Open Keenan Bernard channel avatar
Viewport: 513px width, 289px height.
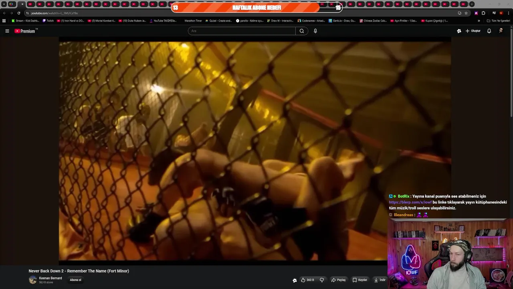tap(33, 280)
